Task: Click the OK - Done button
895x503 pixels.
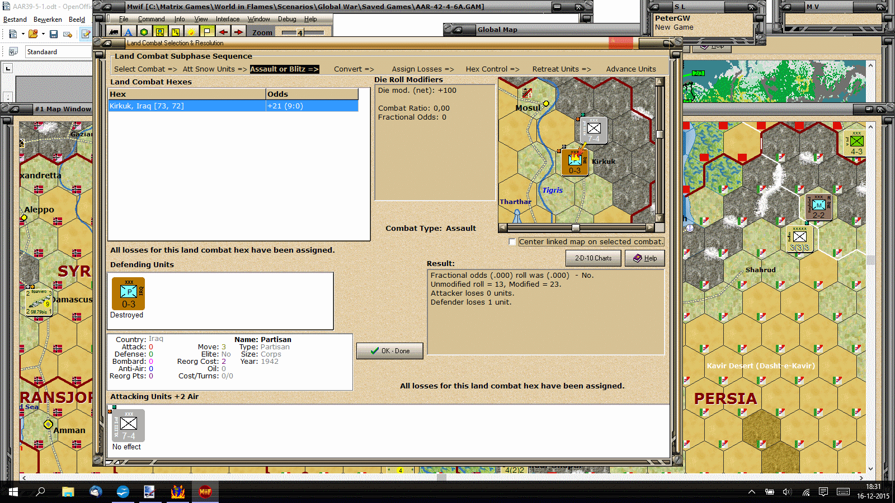Action: 390,351
